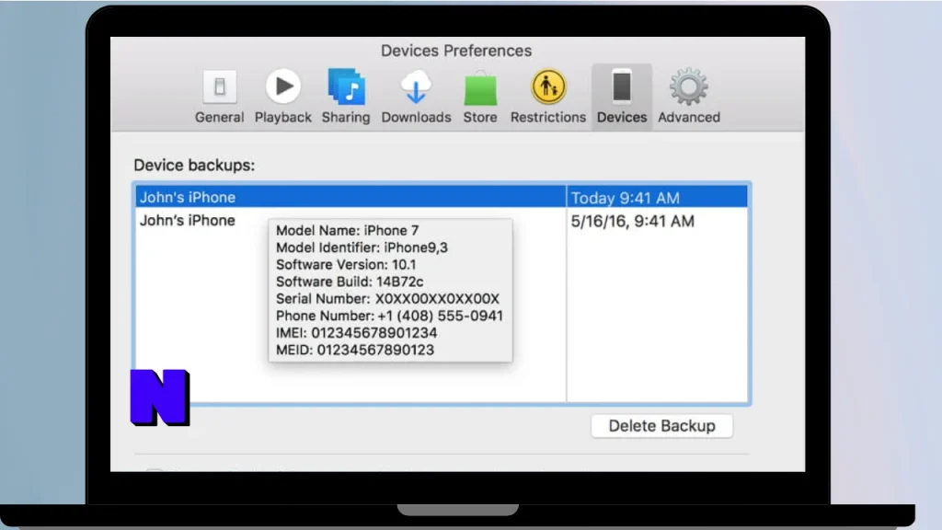Open the Playback preferences pane
This screenshot has height=530, width=942.
[283, 96]
